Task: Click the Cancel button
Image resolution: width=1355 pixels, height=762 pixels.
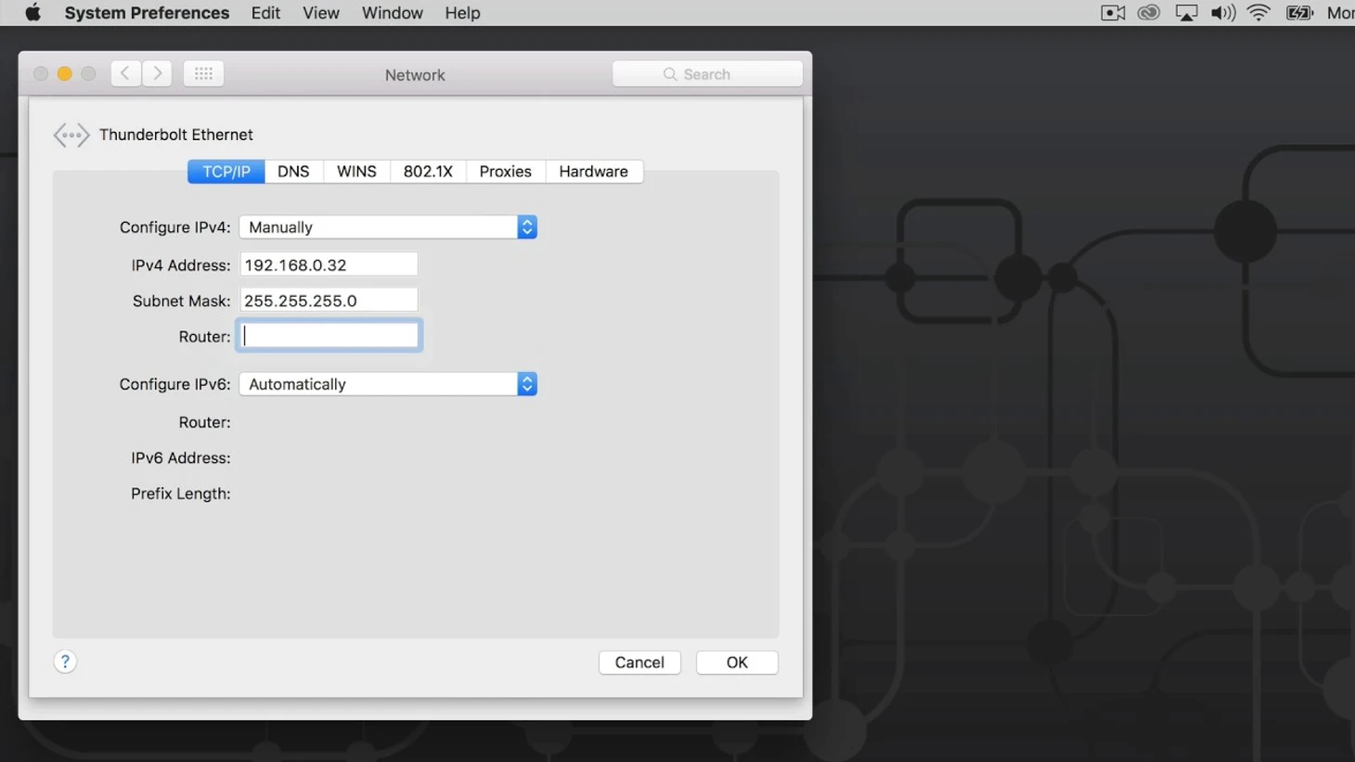Action: [639, 663]
